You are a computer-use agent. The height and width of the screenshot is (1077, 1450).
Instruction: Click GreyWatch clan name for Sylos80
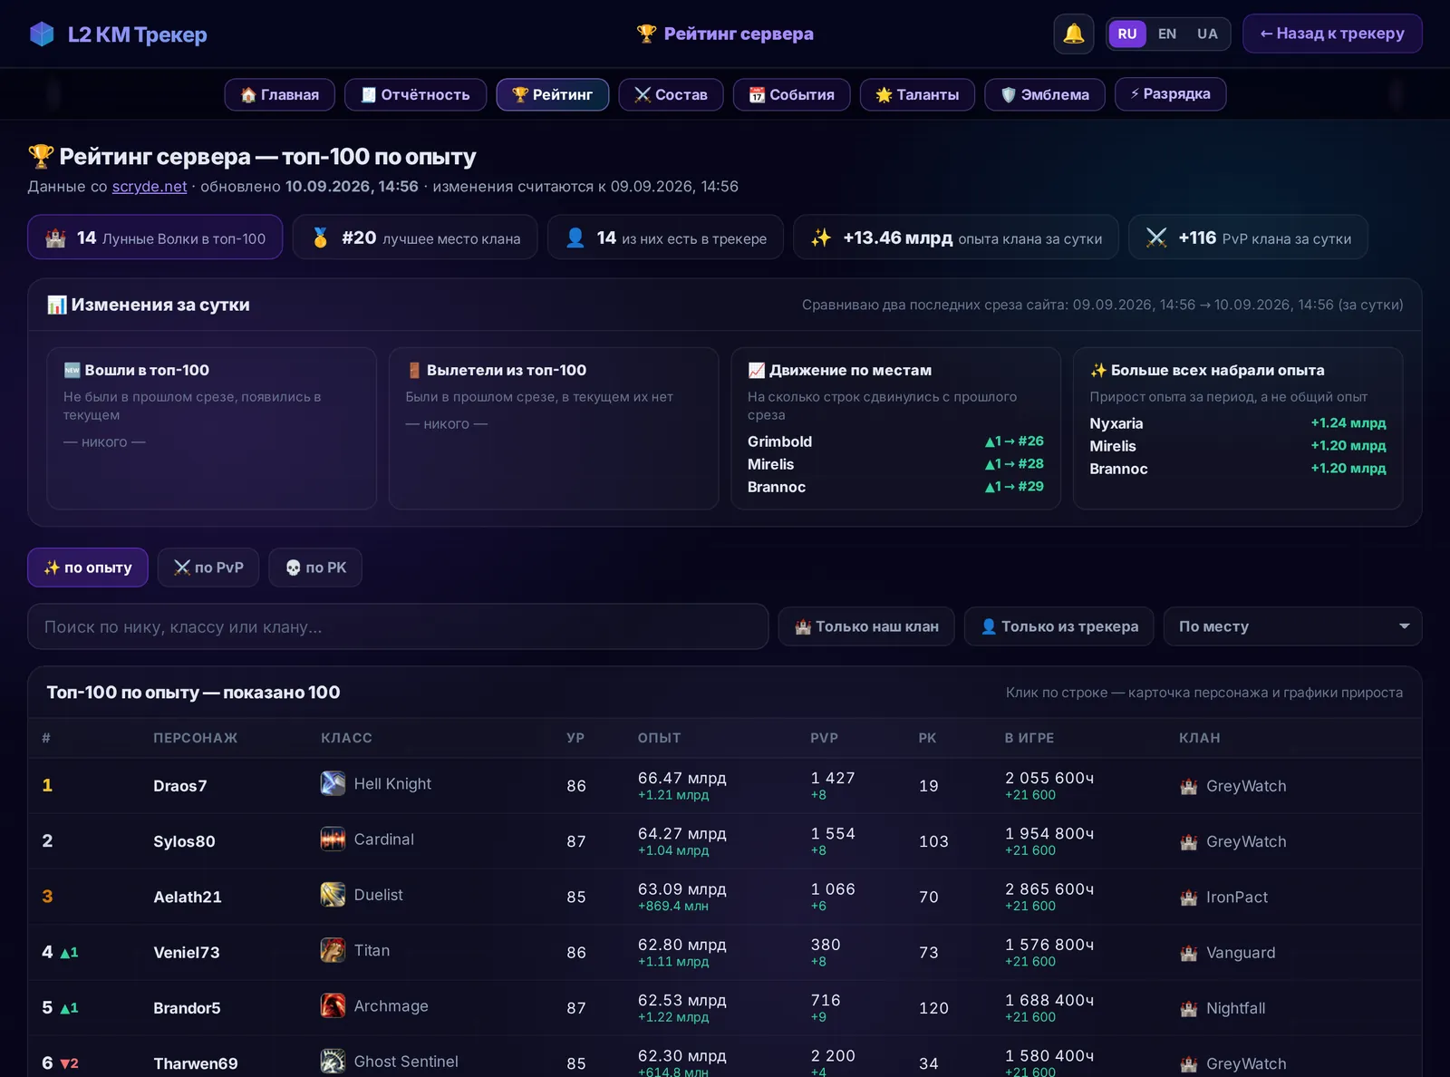[1246, 841]
